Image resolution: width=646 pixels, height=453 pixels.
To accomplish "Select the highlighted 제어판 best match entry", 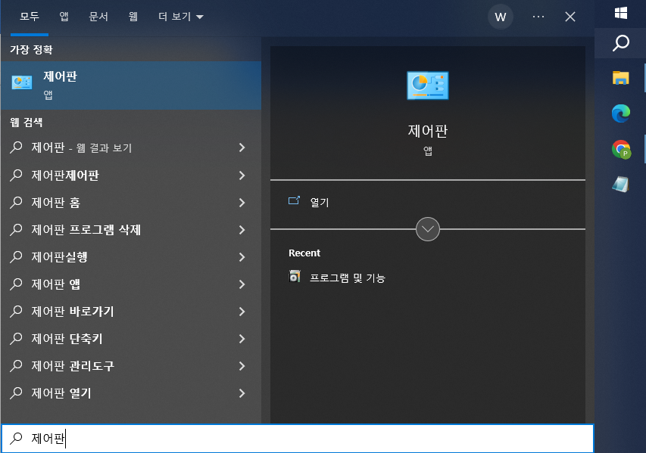I will tap(130, 85).
